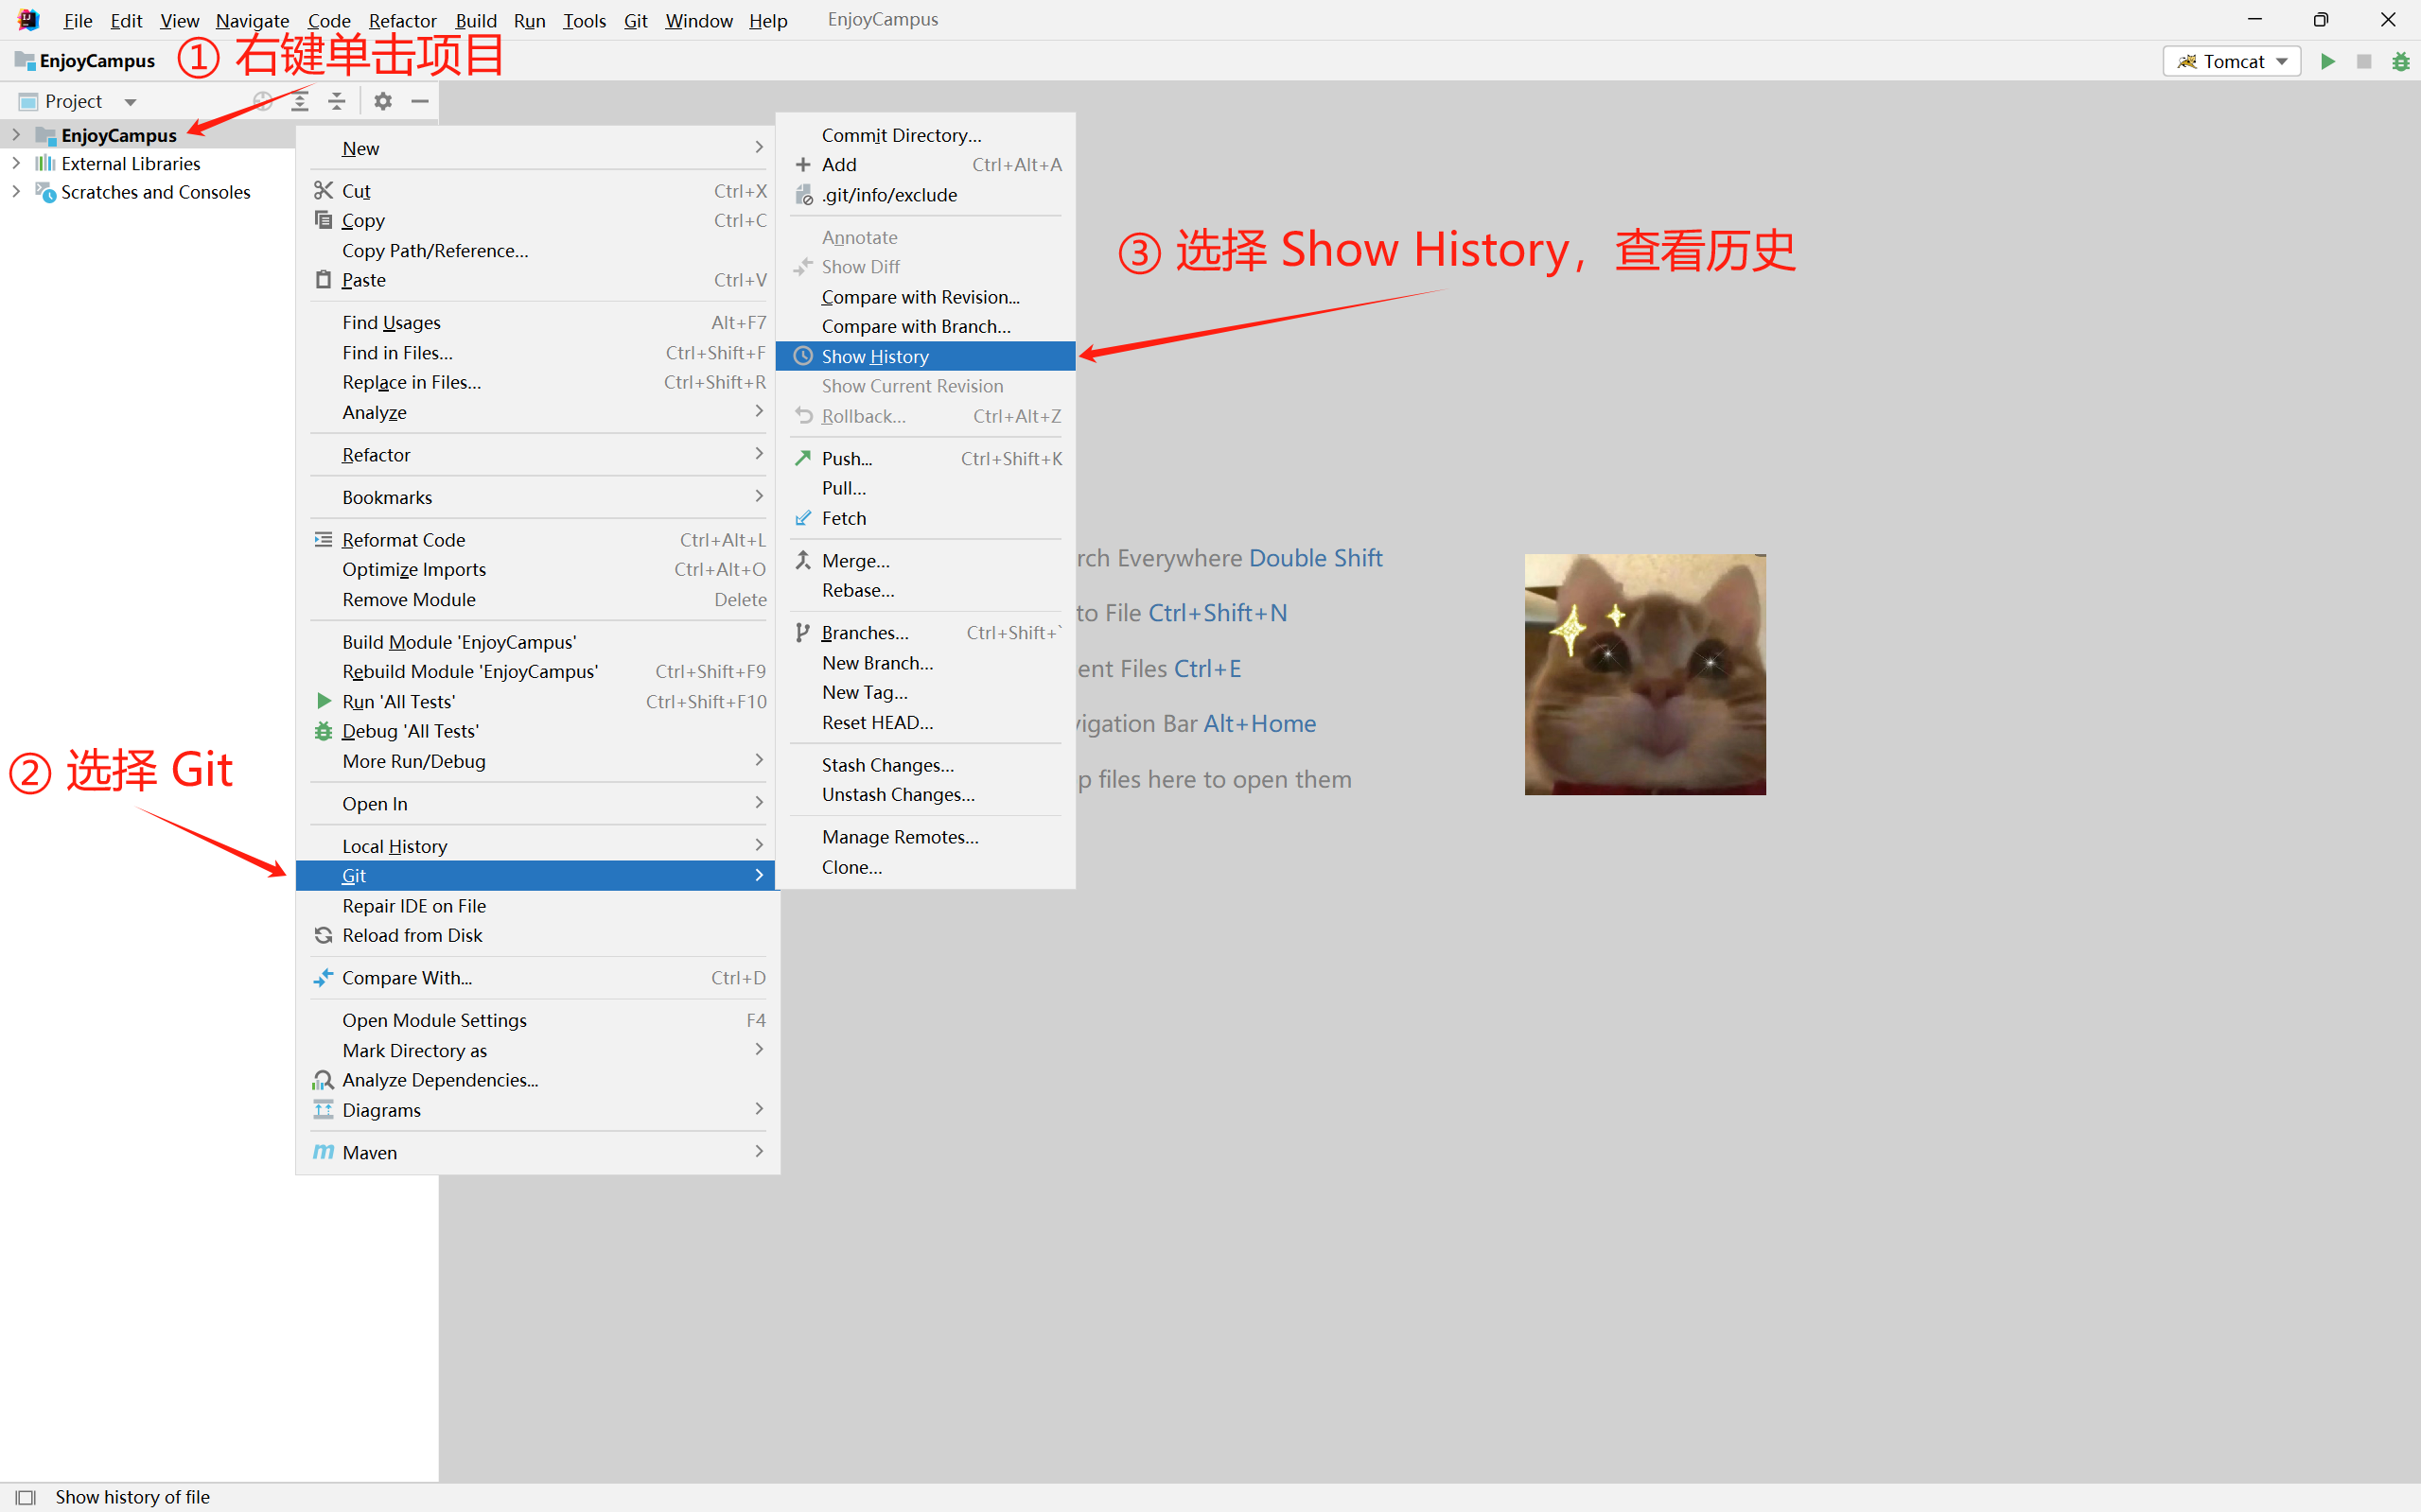2421x1512 pixels.
Task: Choose Reset HEAD... in Git submenu
Action: coord(925,722)
